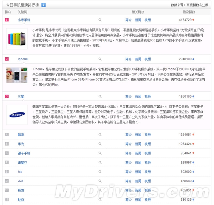Open the vivo keyword link

click(x=20, y=181)
